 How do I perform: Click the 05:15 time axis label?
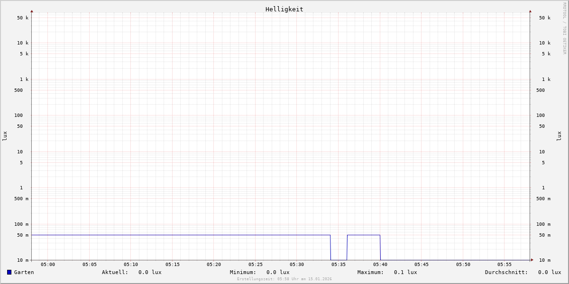(x=173, y=265)
